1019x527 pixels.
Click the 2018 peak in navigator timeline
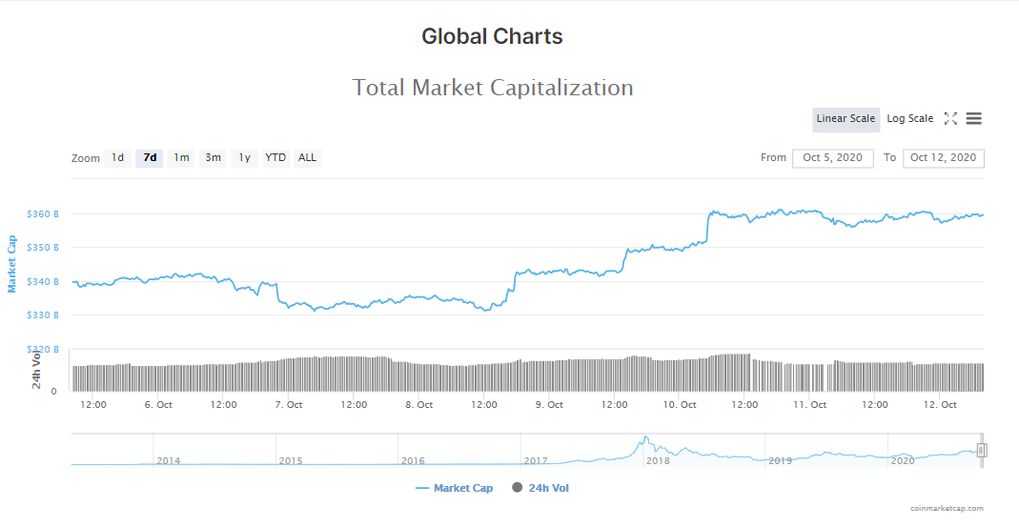645,439
